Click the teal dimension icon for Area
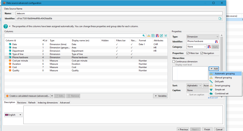243x131 pixels. [10, 48]
